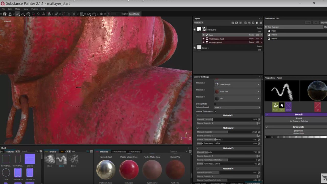
Task: Select the Eraser tool
Action: 23,14
